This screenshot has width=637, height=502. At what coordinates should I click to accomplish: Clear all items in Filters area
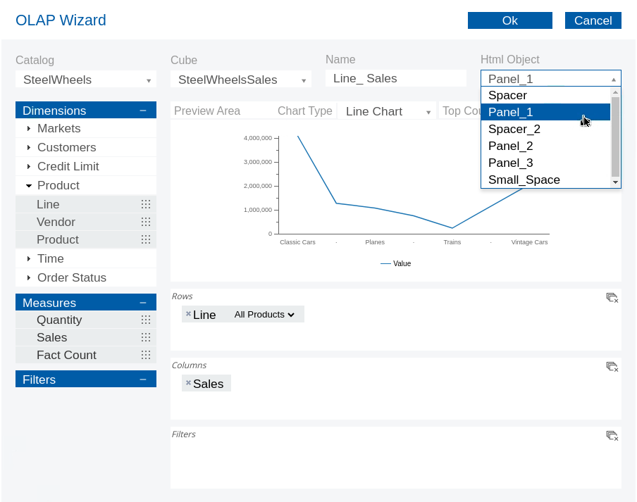tap(612, 436)
